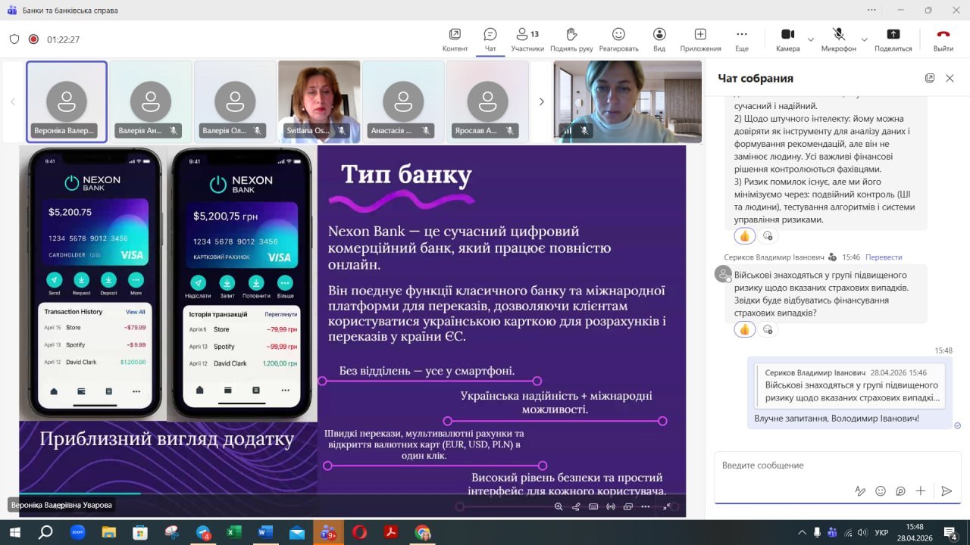970x545 pixels.
Task: Open the quoted Сериков reply preview
Action: click(850, 385)
